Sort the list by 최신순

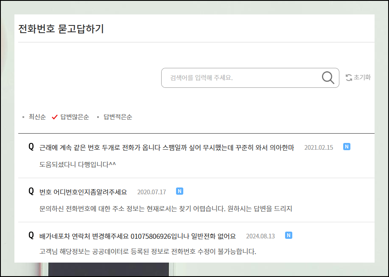pyautogui.click(x=37, y=117)
